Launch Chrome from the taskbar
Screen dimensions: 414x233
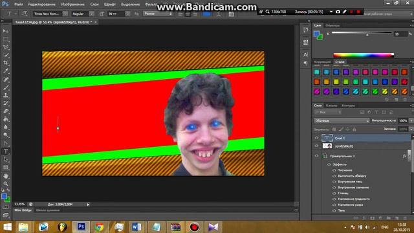coord(99,227)
